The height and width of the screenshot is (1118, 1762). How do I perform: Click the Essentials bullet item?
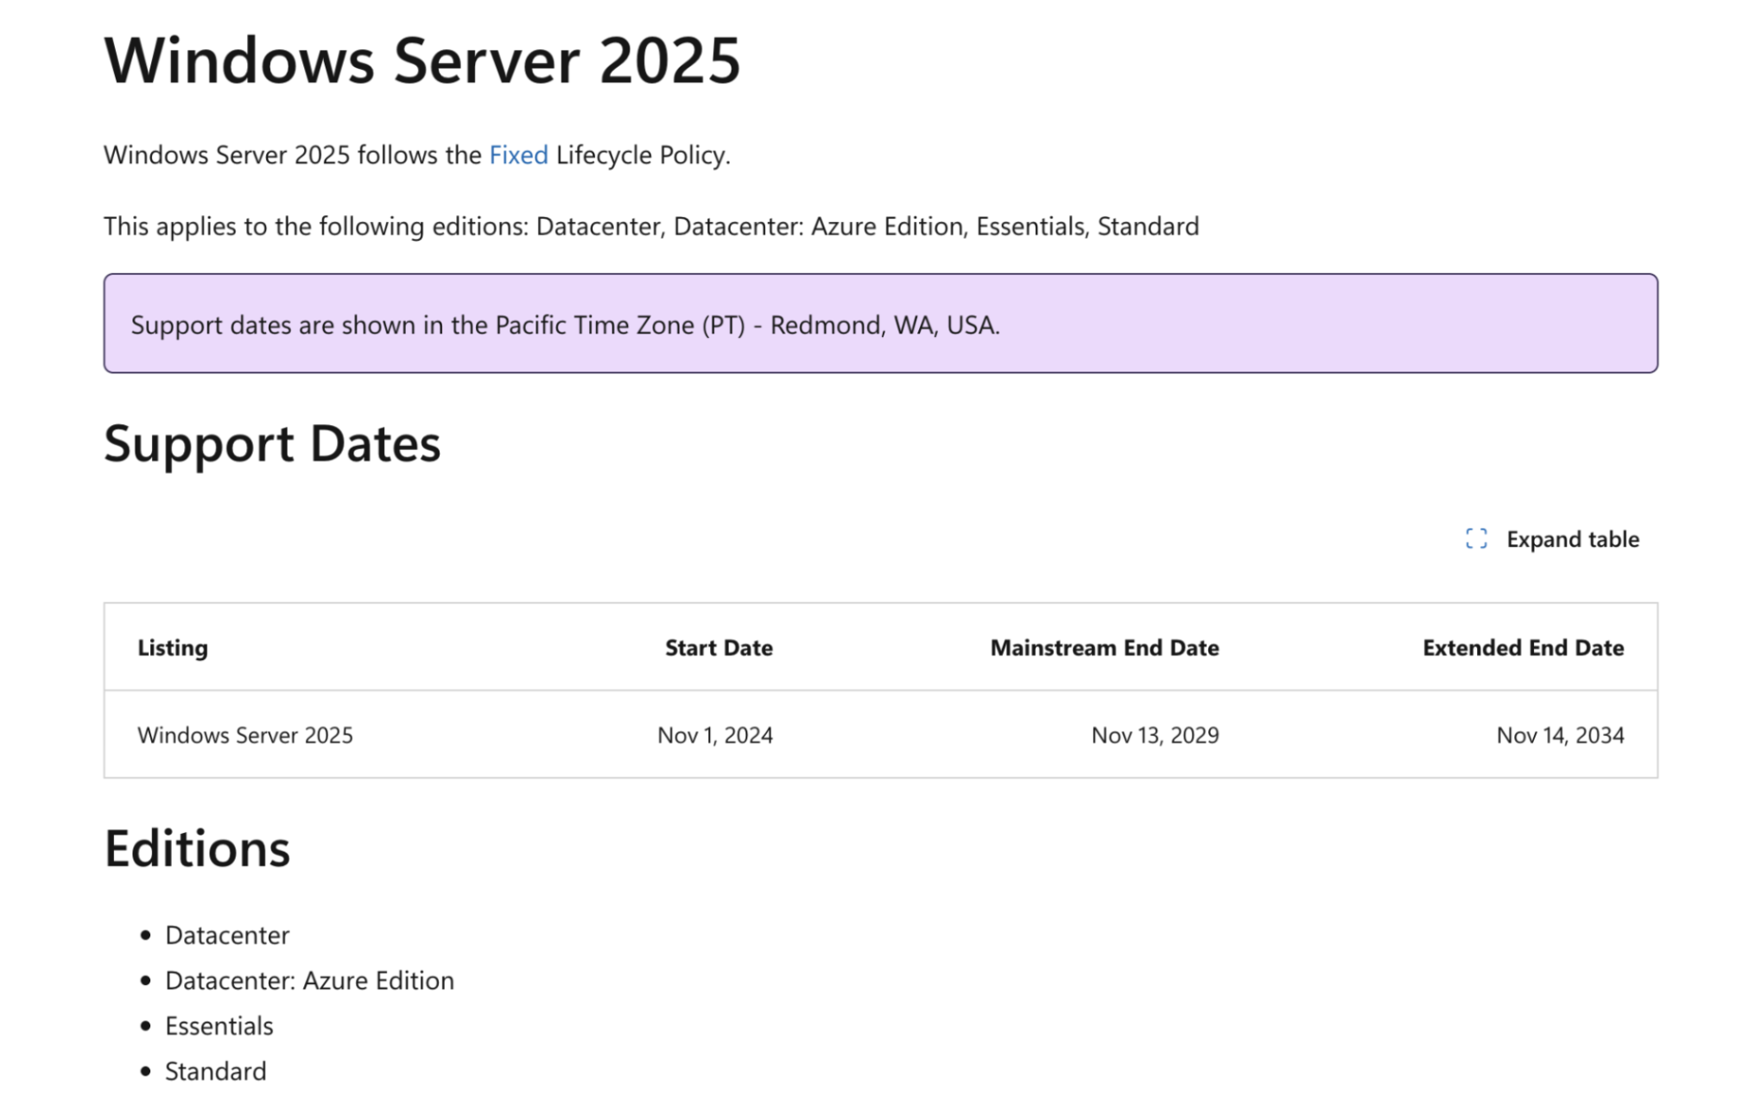pos(219,1026)
